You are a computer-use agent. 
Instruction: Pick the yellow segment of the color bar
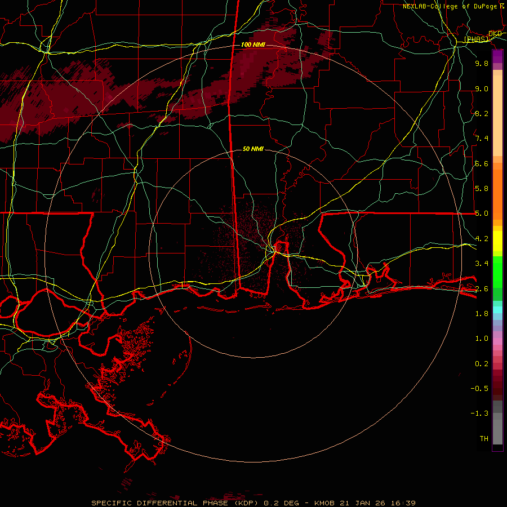click(x=497, y=241)
